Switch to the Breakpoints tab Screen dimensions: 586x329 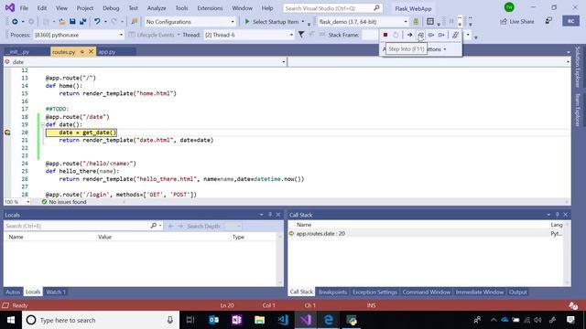(x=332, y=292)
